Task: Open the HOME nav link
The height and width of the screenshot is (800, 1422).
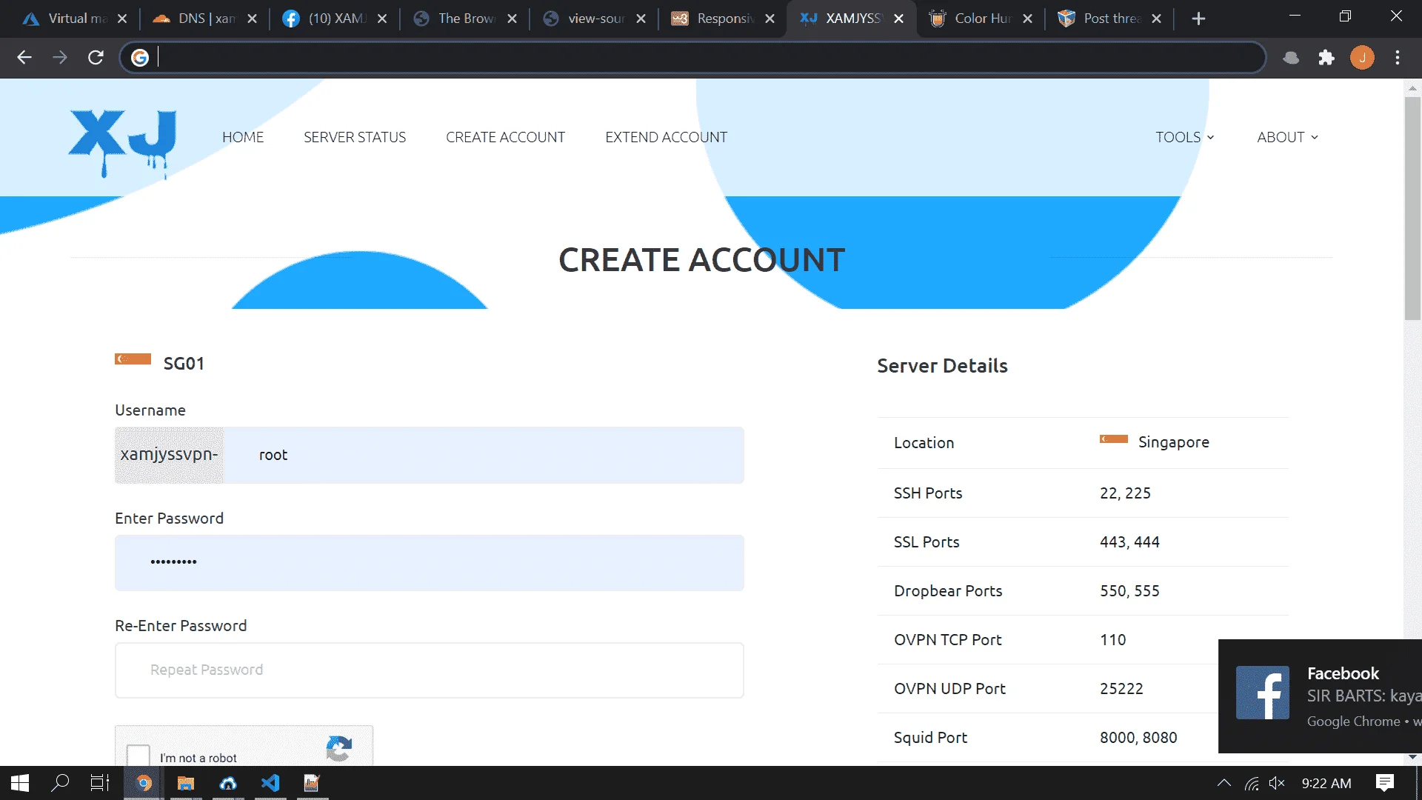Action: tap(243, 137)
